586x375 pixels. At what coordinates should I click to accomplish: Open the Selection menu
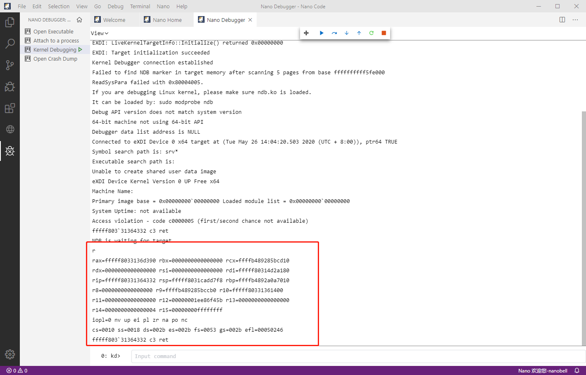point(59,6)
